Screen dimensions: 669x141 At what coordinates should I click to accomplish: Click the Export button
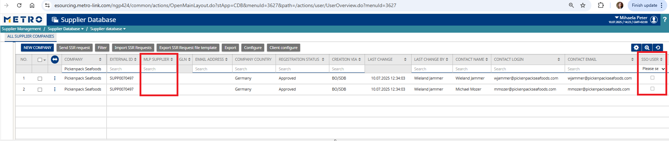[x=230, y=48]
